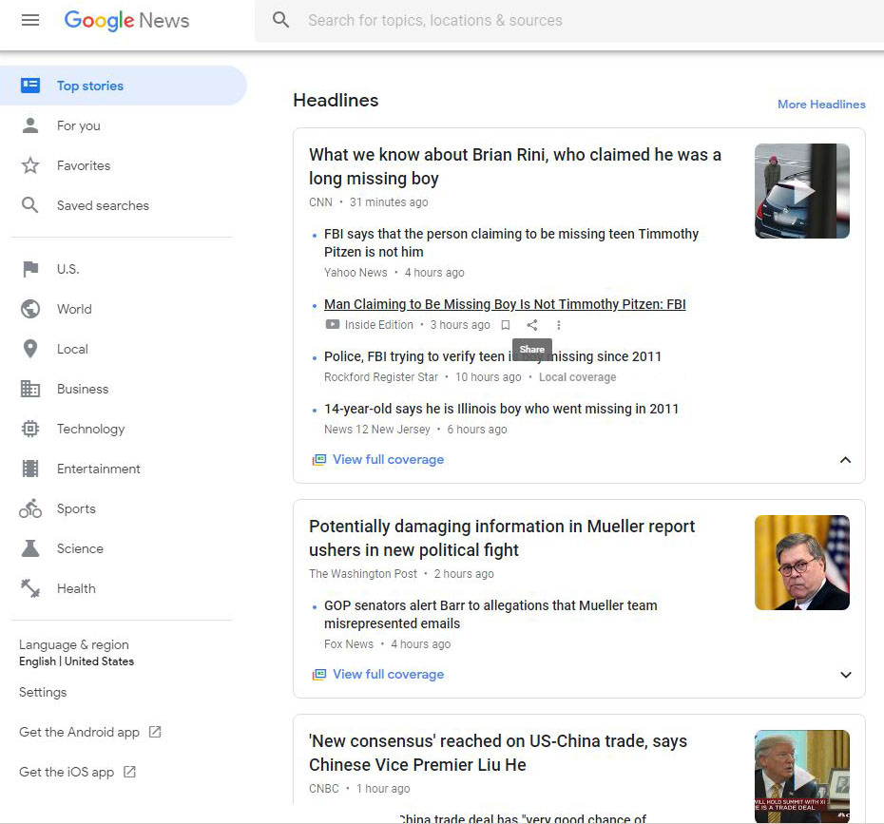Click the Health dumbbell icon
884x824 pixels.
(30, 588)
